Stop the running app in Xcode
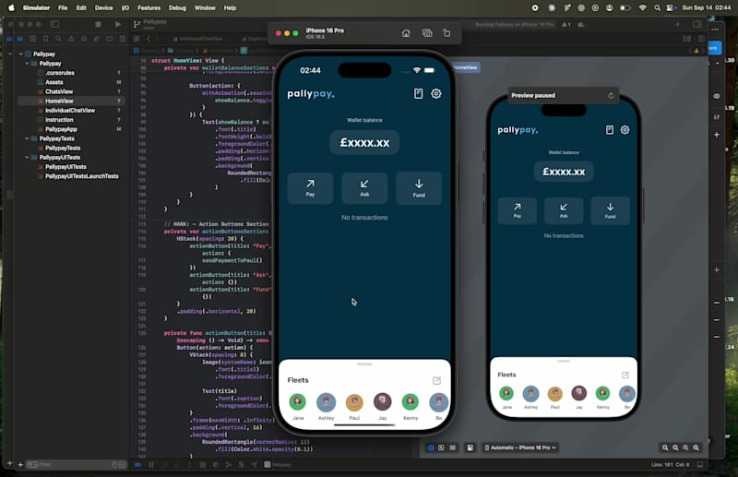 (x=98, y=24)
